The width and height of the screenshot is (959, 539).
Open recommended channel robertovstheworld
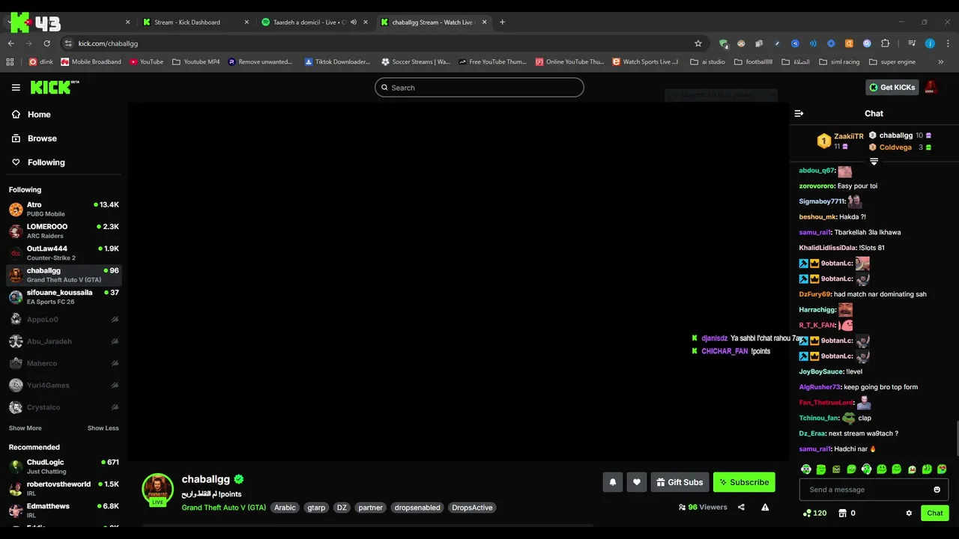(x=64, y=489)
